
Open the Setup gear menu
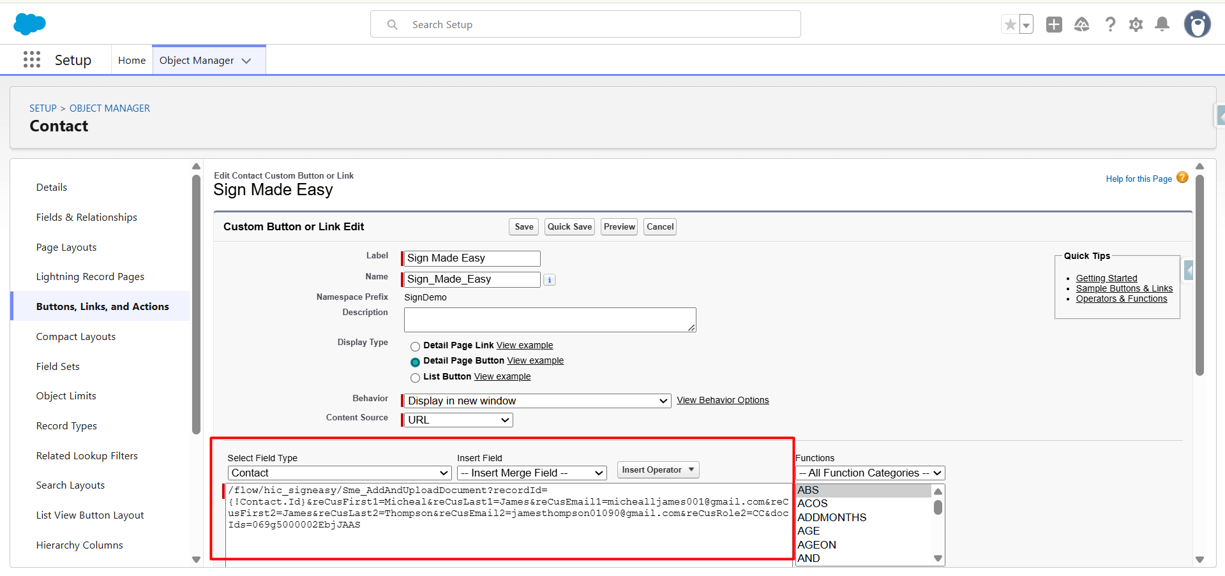[1136, 25]
